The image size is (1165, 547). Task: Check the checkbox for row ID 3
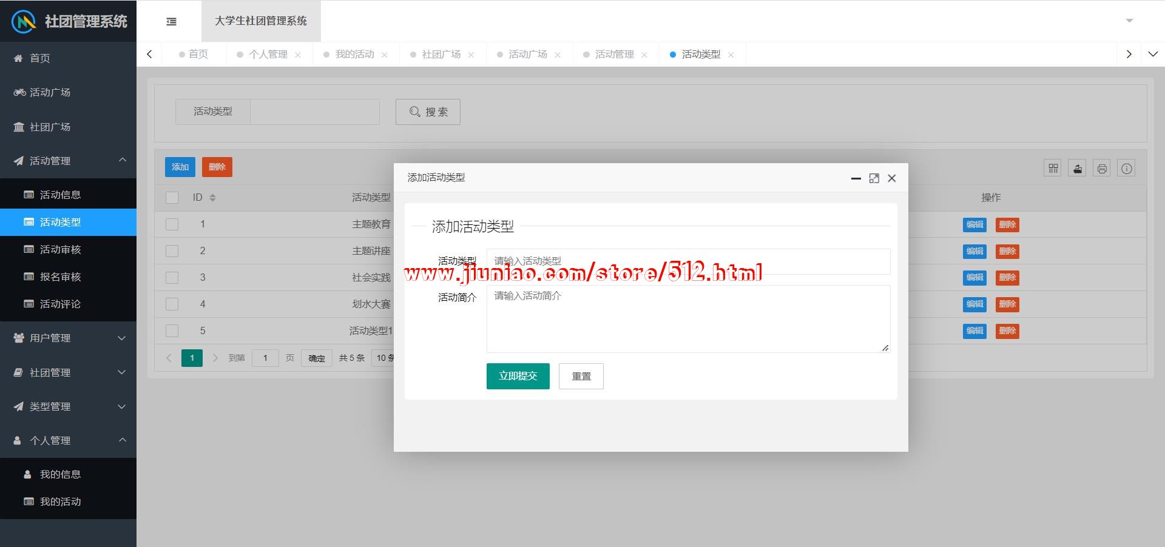click(x=172, y=278)
